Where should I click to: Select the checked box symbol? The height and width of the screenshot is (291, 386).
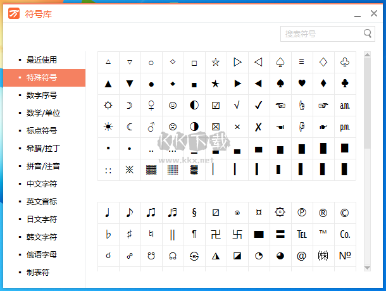pos(216,106)
